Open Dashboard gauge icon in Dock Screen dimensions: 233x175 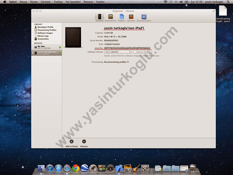(x=110, y=168)
